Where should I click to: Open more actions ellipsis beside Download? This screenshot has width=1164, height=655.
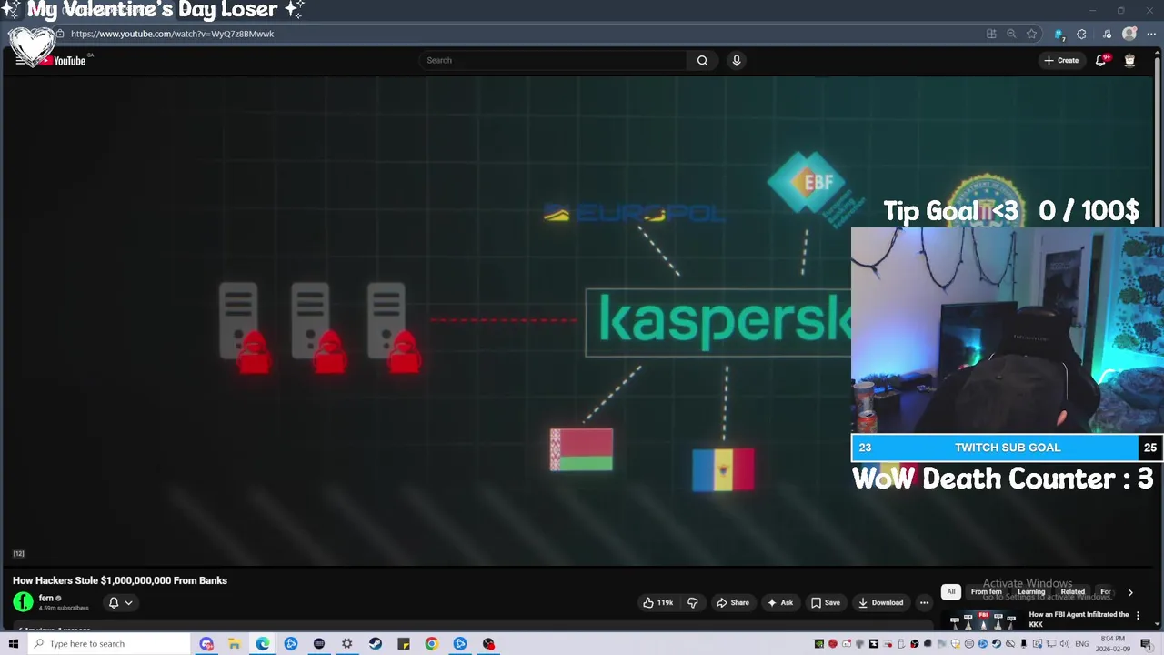pos(924,602)
